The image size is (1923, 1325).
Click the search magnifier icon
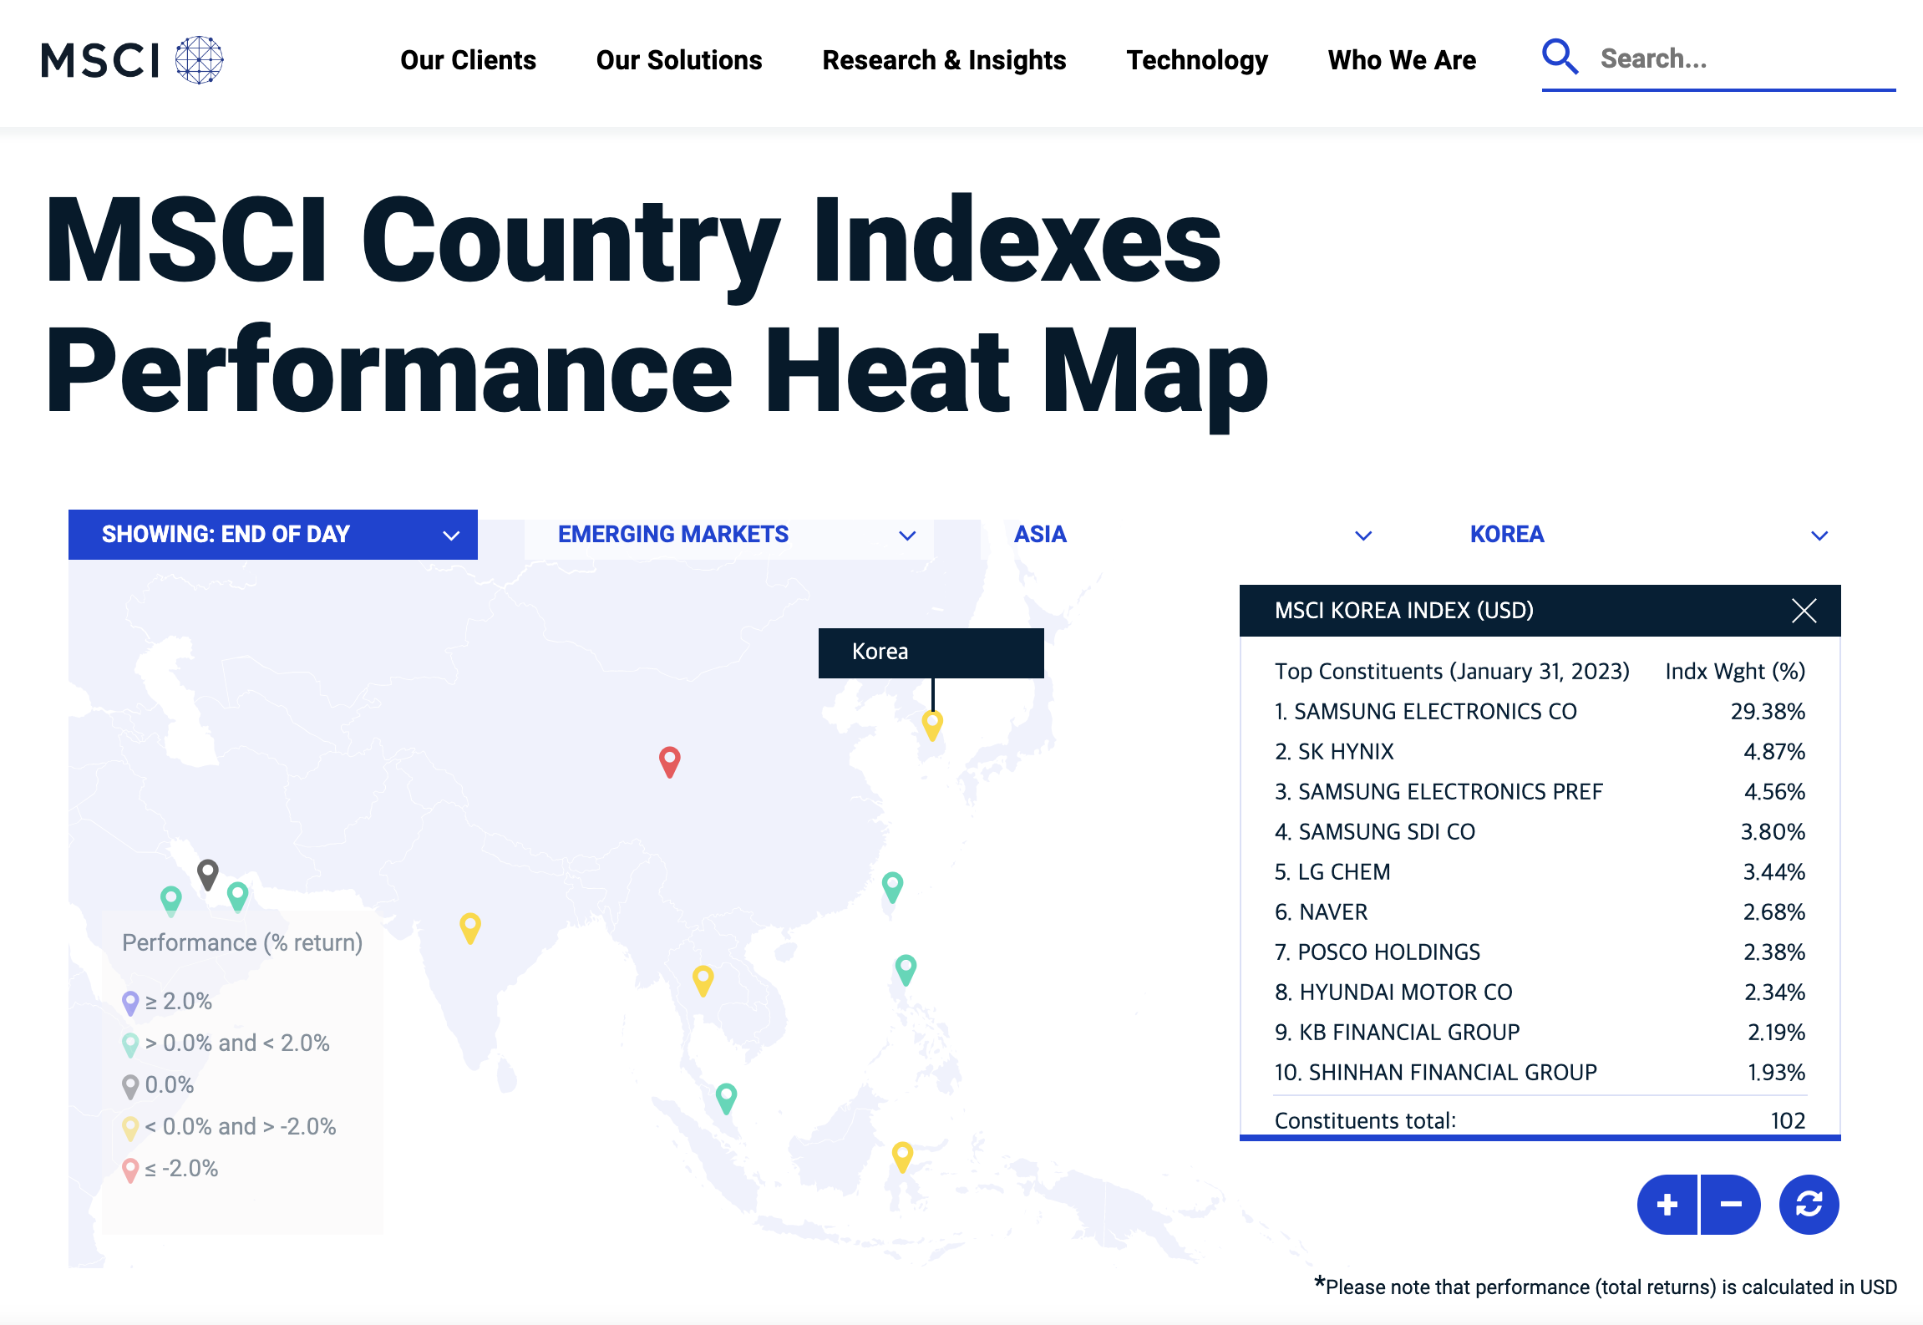click(1559, 58)
